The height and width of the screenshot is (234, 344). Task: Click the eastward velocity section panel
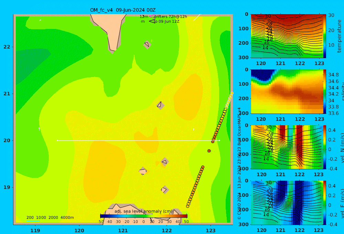click(x=287, y=203)
